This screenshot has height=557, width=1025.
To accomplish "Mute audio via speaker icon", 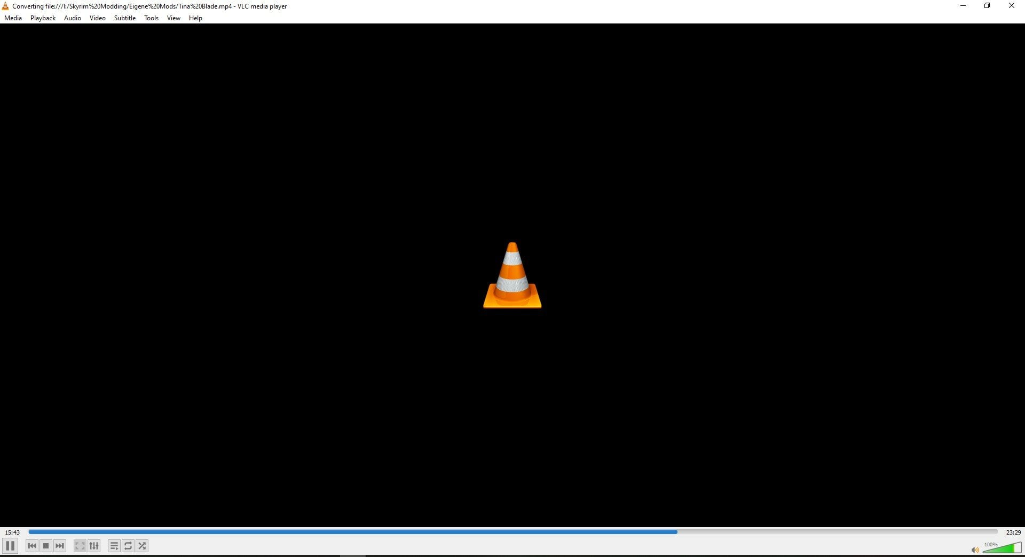I will [975, 550].
